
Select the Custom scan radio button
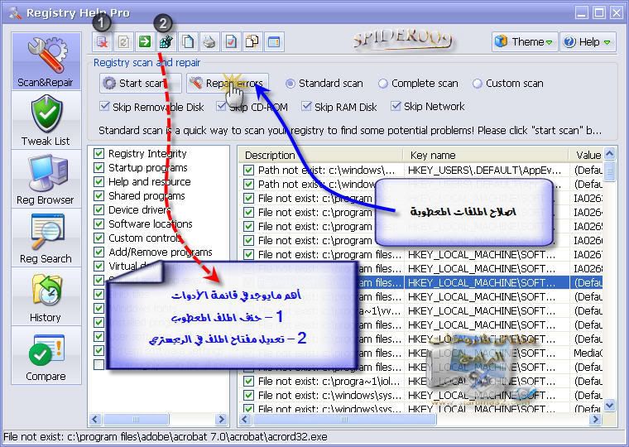(x=477, y=84)
